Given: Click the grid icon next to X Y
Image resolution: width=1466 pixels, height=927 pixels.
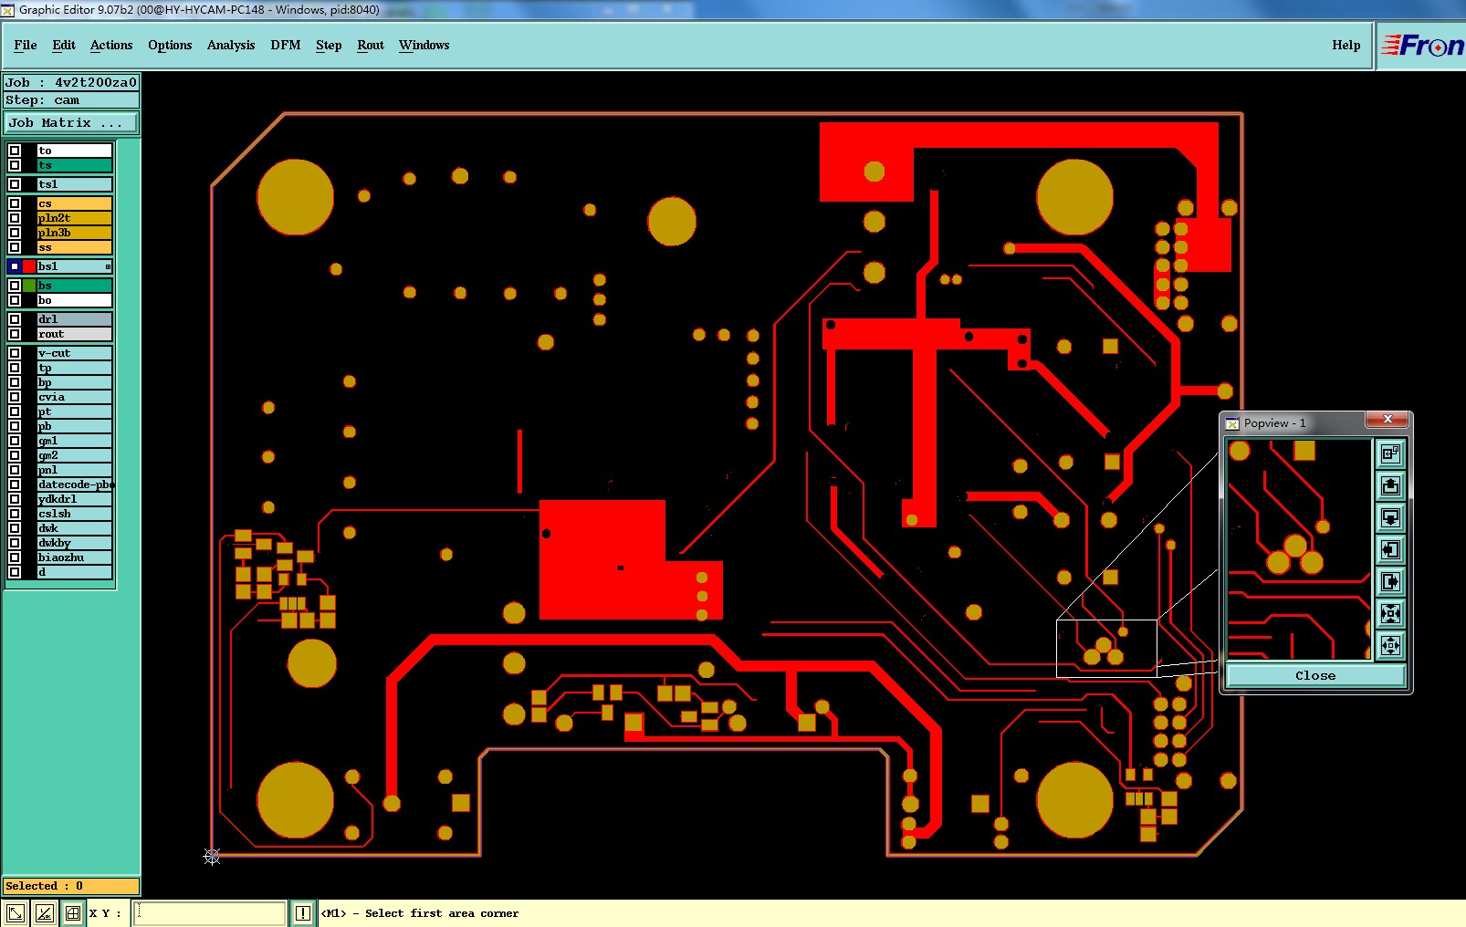Looking at the screenshot, I should point(73,912).
